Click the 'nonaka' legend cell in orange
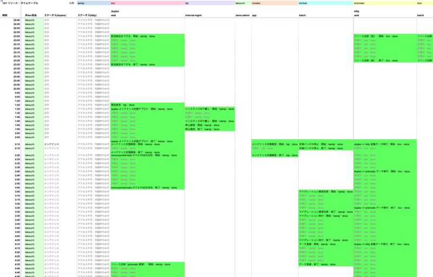Image resolution: width=433 pixels, height=277 pixels. pyautogui.click(x=275, y=3)
